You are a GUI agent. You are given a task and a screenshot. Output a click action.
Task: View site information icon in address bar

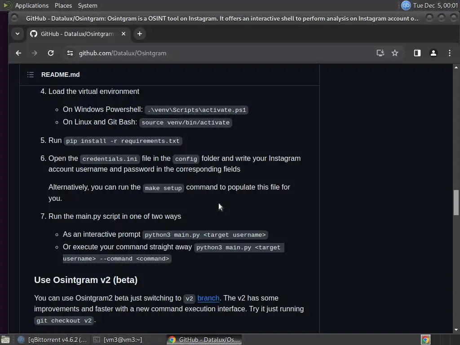point(70,53)
